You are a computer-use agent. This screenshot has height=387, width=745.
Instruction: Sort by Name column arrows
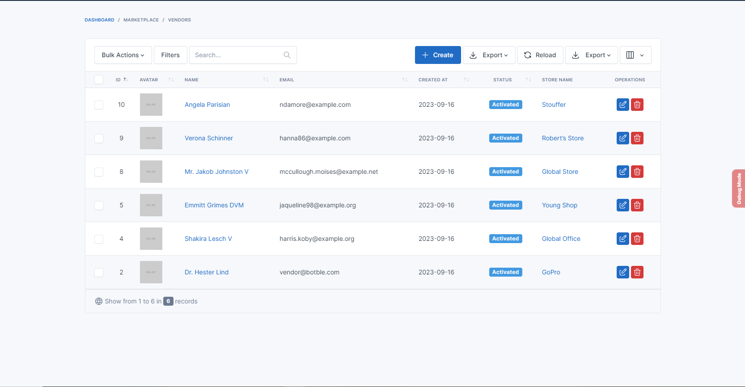266,80
